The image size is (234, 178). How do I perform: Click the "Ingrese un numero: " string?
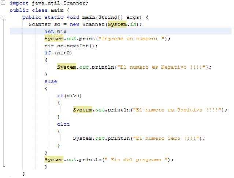point(131,39)
